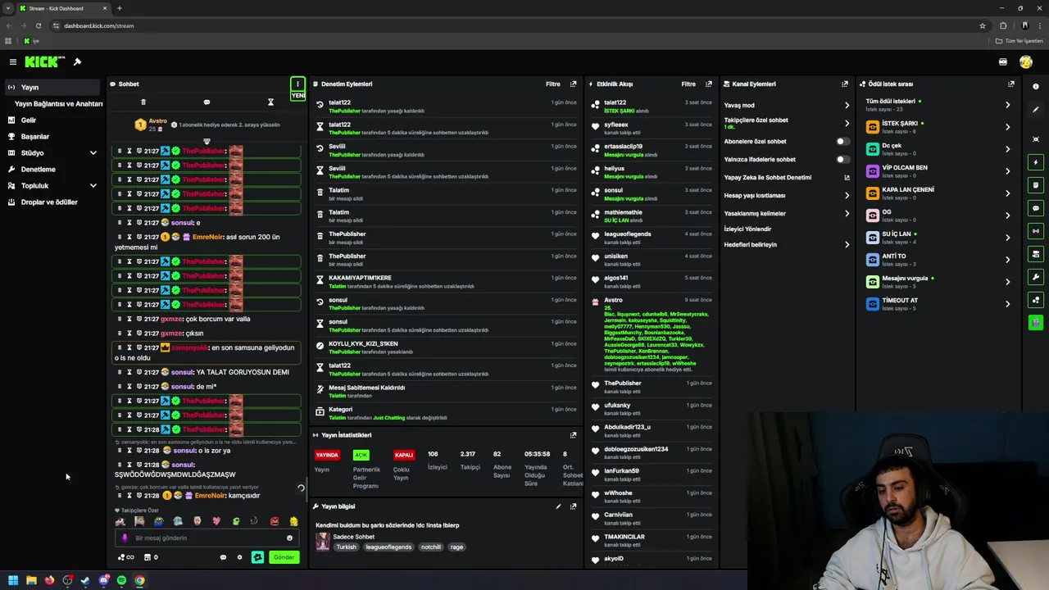Expand İSTEK ŞARKI reward row arrow
The image size is (1049, 590).
pos(1007,127)
